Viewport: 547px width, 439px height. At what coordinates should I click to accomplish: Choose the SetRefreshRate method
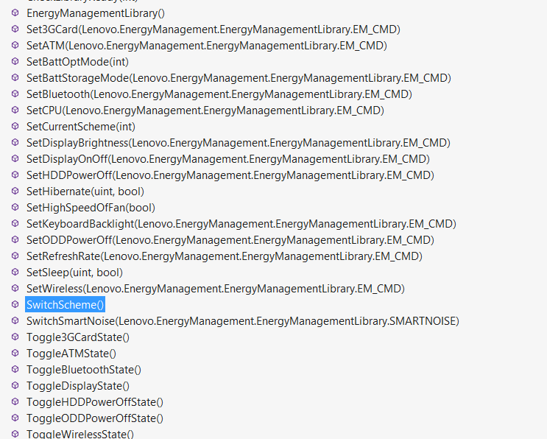(x=225, y=256)
